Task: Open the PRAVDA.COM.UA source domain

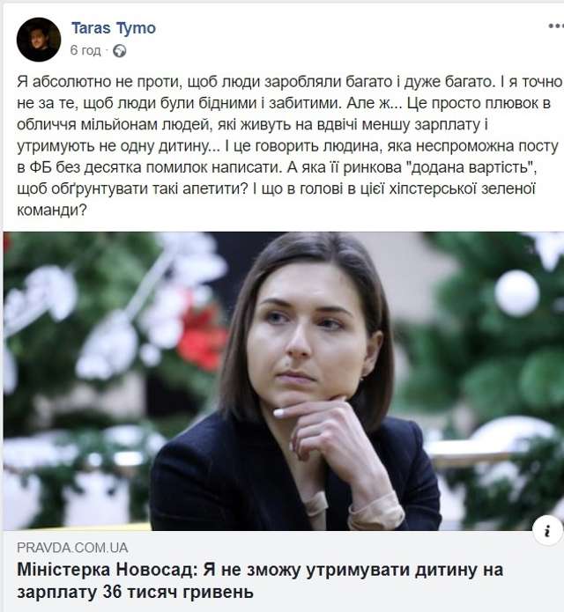Action: tap(72, 548)
